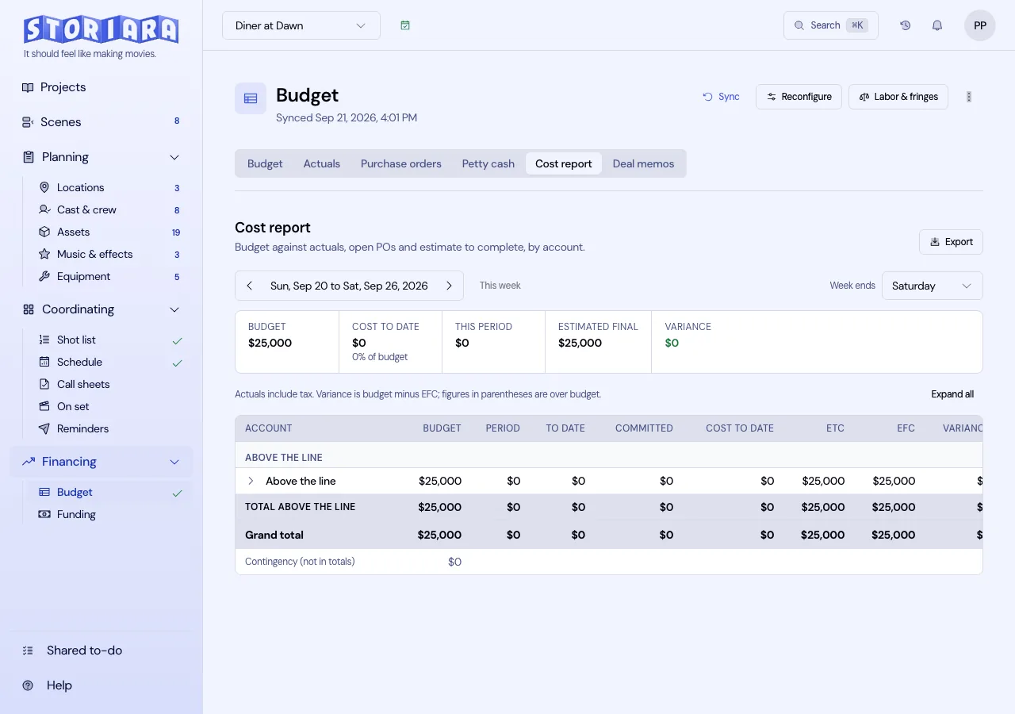
Task: Collapse the Planning sidebar section
Action: pos(174,157)
